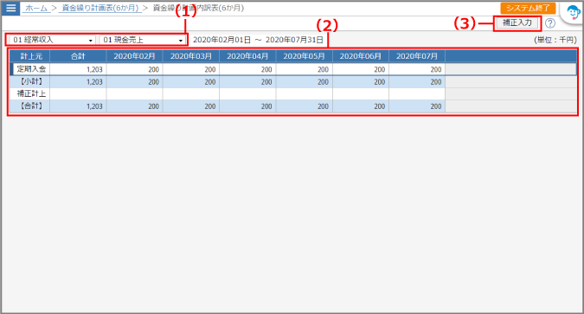
Task: Open the hamburger menu icon
Action: coord(10,8)
